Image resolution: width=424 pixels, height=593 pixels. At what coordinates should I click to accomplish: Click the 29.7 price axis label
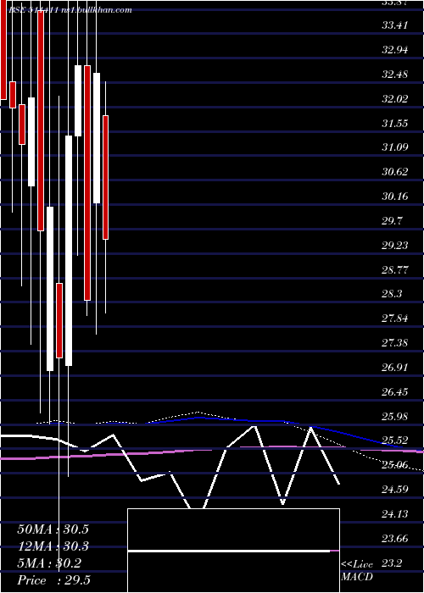pos(392,221)
